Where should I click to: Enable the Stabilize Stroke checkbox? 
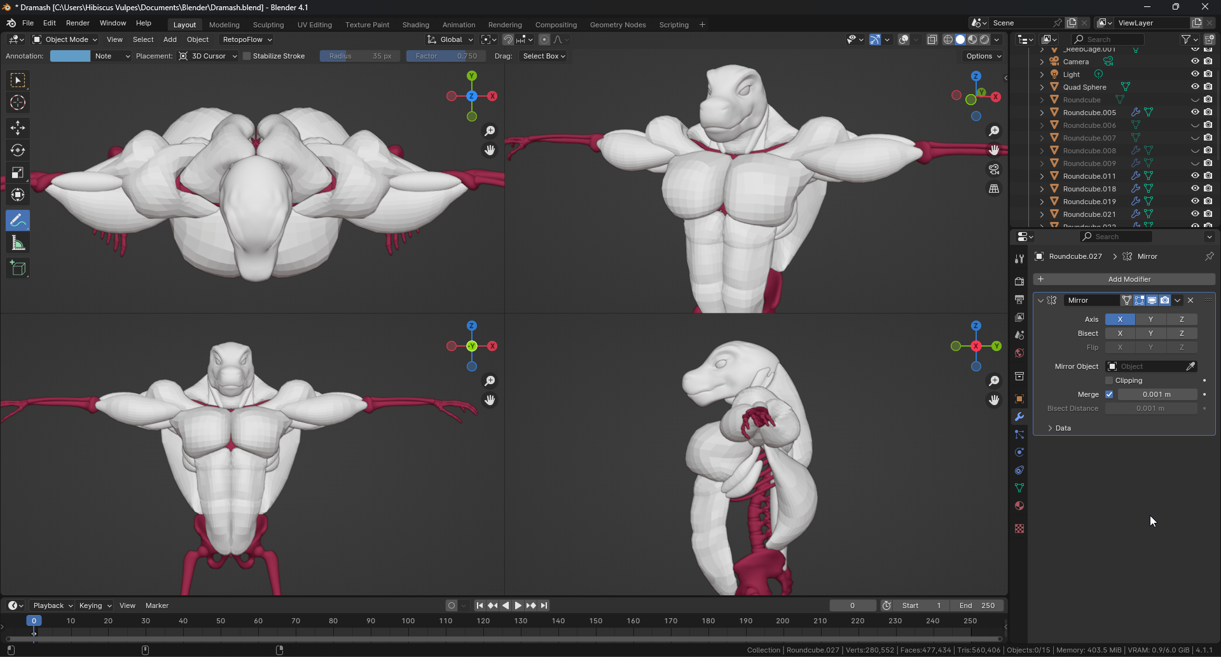(x=247, y=56)
